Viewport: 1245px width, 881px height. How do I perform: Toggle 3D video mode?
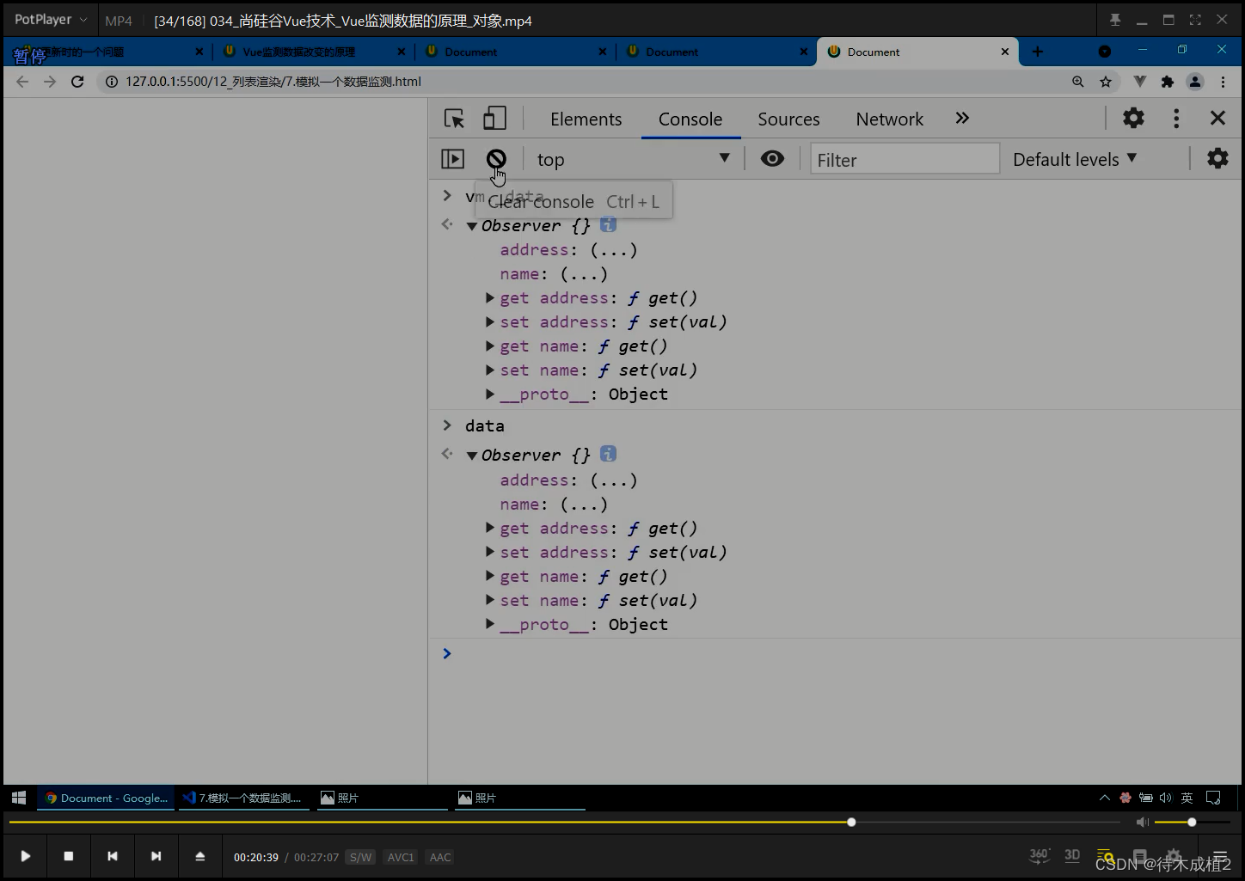coord(1072,855)
